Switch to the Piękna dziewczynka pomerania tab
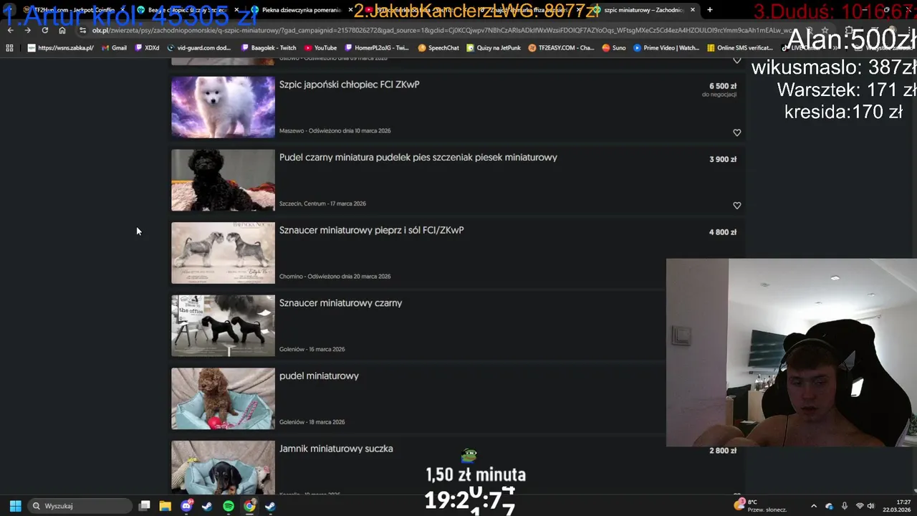This screenshot has height=516, width=917. click(x=301, y=10)
